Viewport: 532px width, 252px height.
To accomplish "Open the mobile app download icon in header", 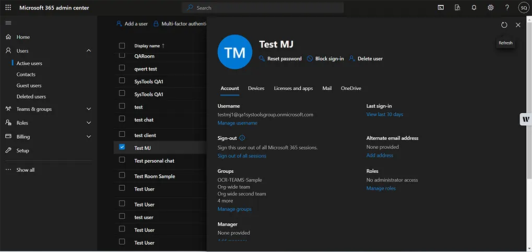I will pos(457,7).
